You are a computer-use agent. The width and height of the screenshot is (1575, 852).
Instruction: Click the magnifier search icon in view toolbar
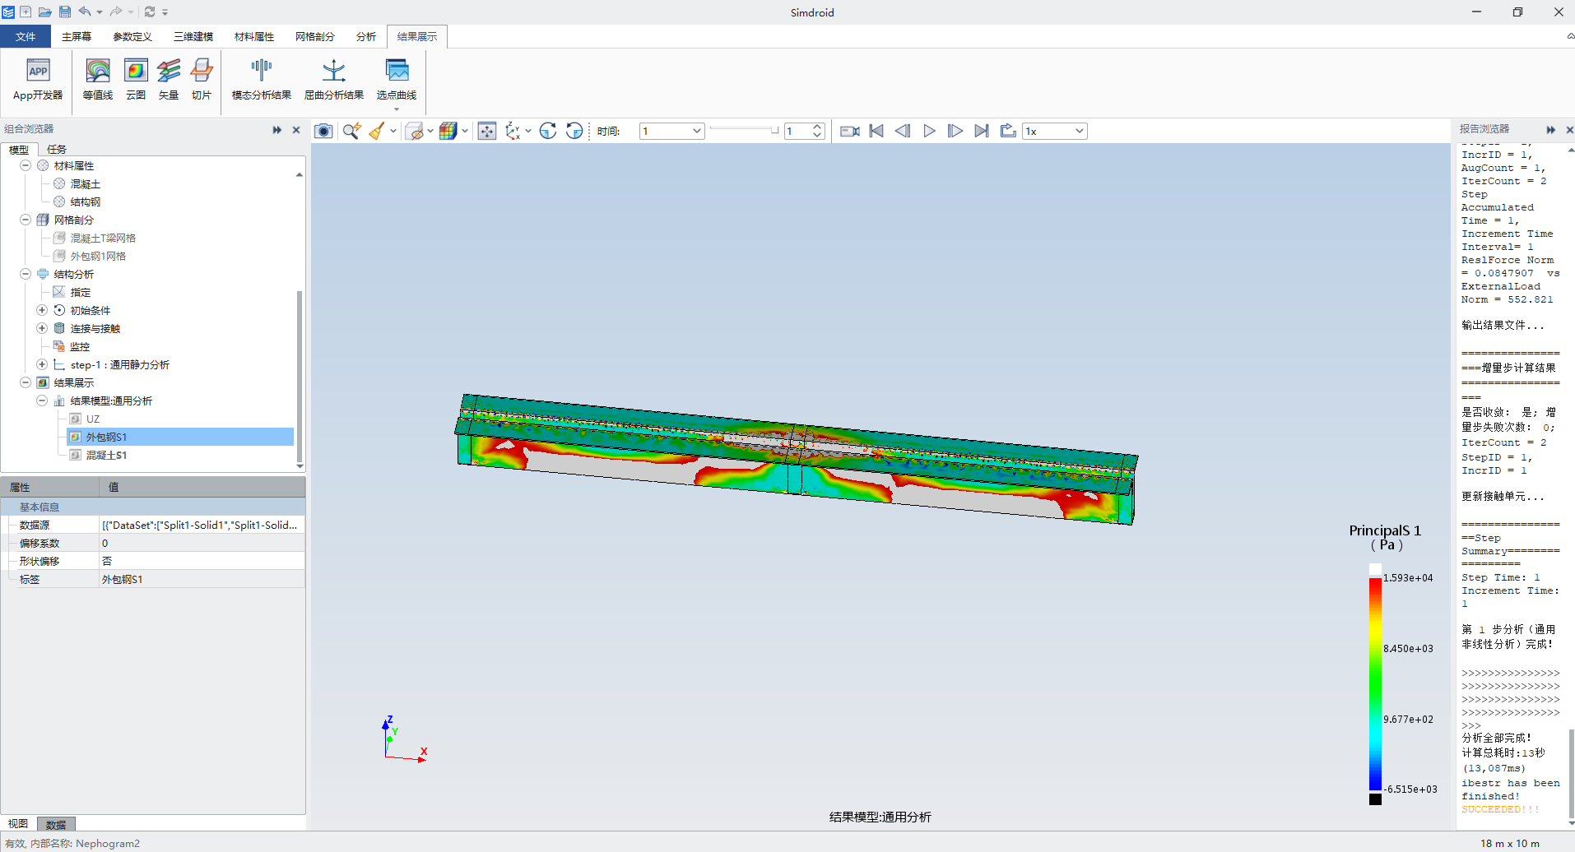pos(351,131)
